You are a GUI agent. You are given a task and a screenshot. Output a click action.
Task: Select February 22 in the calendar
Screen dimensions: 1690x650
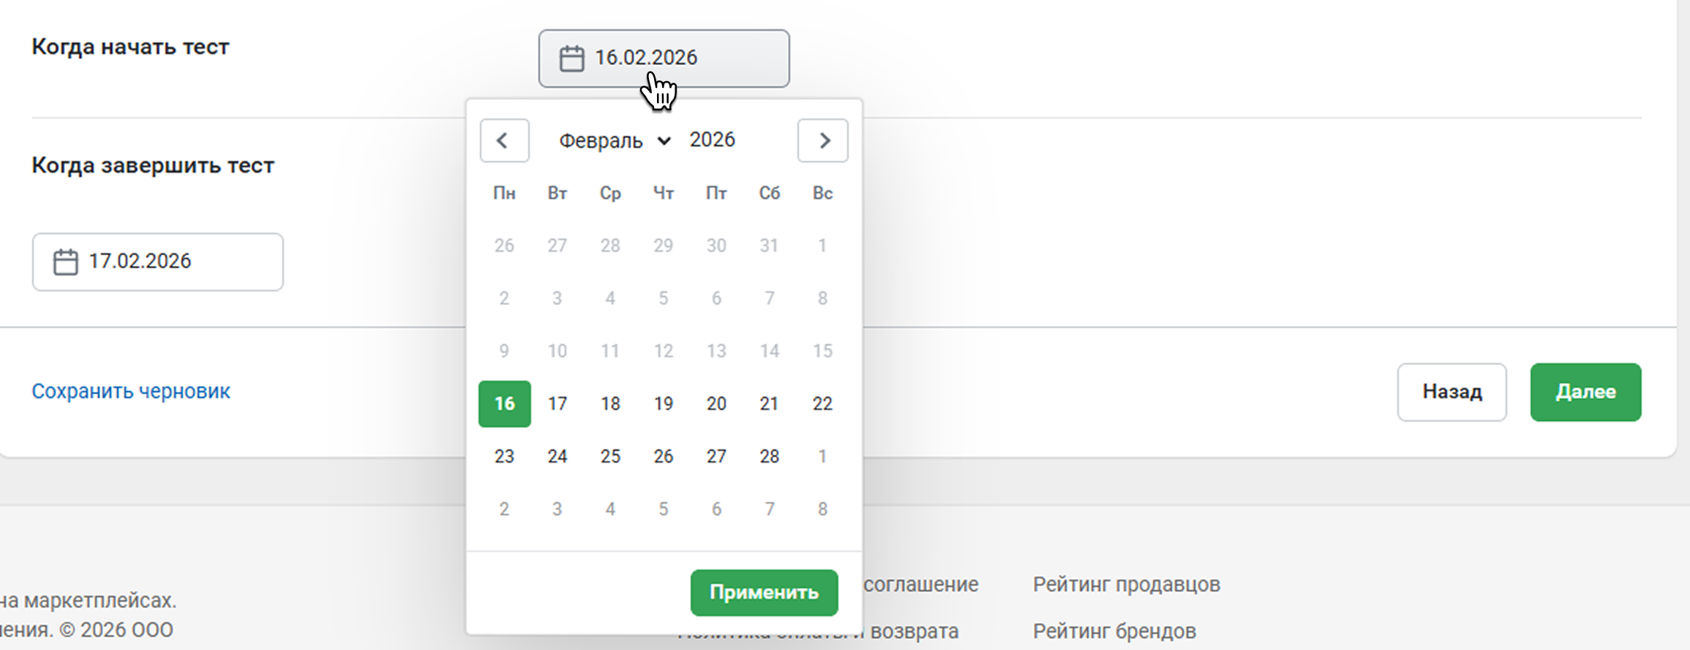coord(822,404)
